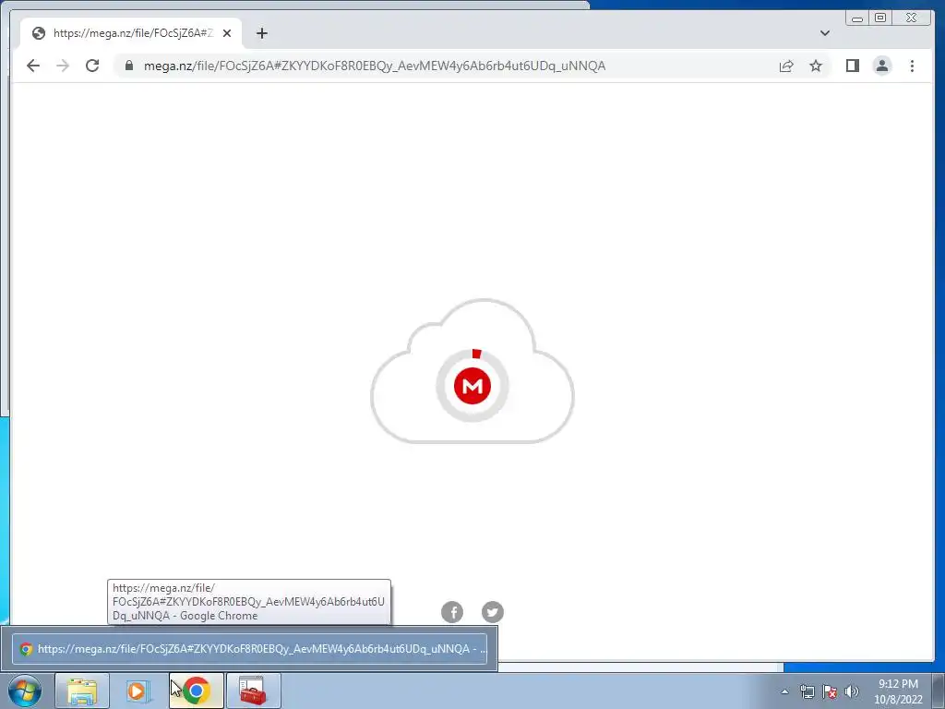
Task: Click the Show desktop button
Action: (x=939, y=691)
